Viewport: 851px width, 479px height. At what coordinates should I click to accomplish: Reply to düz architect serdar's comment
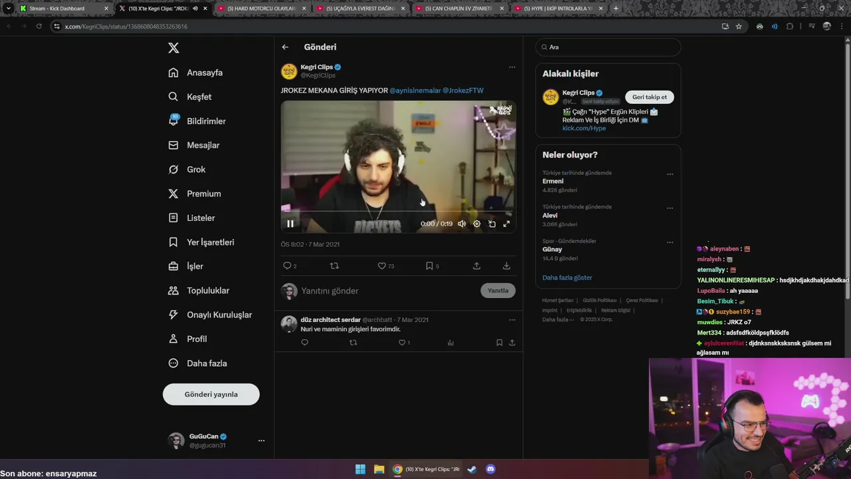click(x=304, y=343)
